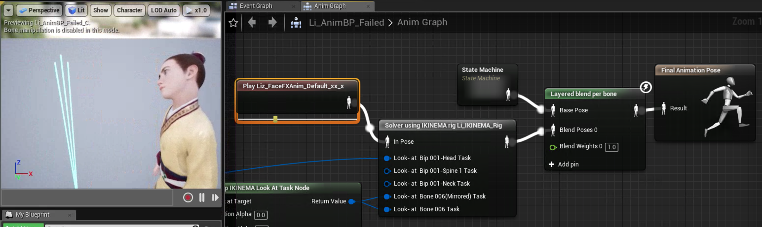This screenshot has width=762, height=227.
Task: Click the solver node output pose pin
Action: coord(507,142)
